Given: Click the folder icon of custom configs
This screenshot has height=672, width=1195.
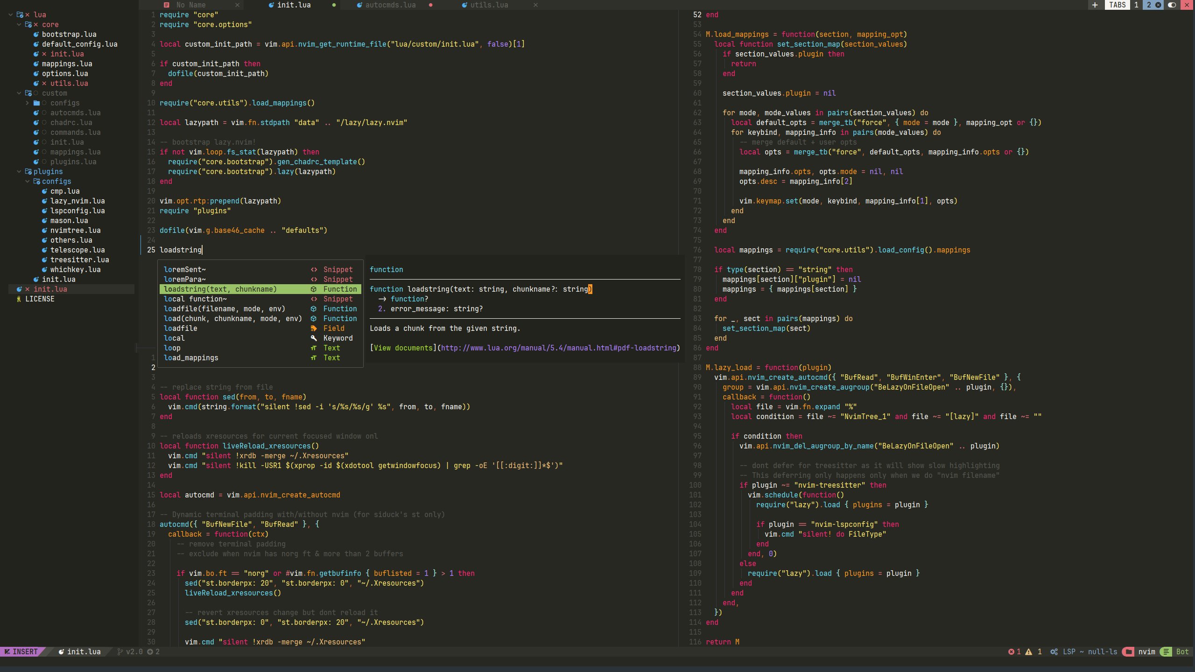Looking at the screenshot, I should tap(36, 103).
